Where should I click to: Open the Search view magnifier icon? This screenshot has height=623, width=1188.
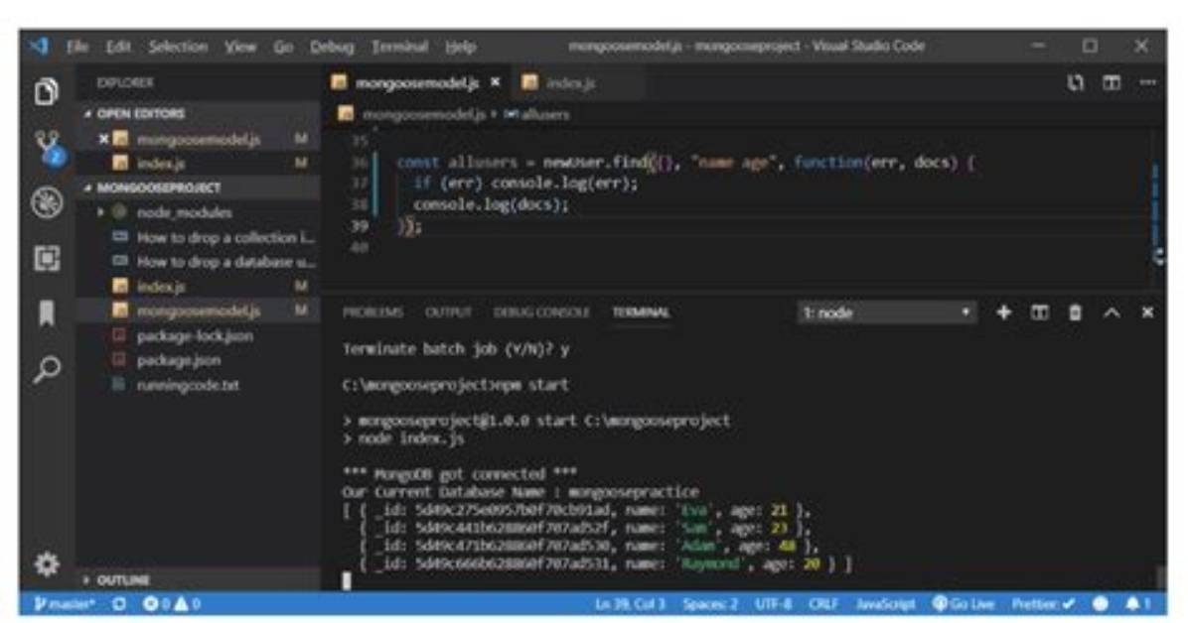(x=47, y=369)
